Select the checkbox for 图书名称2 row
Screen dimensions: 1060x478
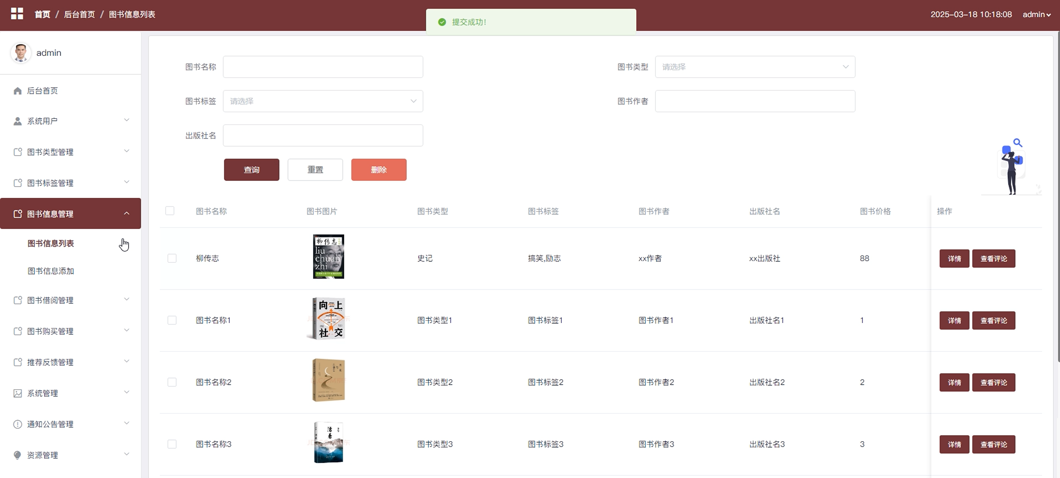pos(172,382)
